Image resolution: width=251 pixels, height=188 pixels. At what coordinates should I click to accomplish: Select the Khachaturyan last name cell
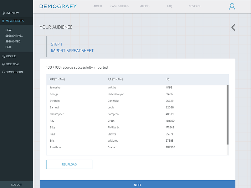click(116, 94)
